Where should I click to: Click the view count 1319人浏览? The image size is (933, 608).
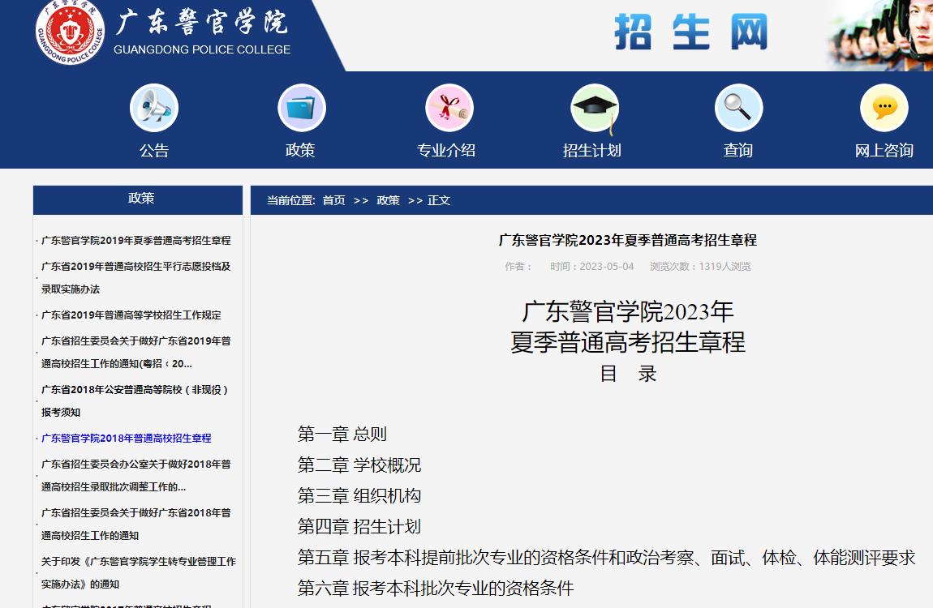coord(724,266)
